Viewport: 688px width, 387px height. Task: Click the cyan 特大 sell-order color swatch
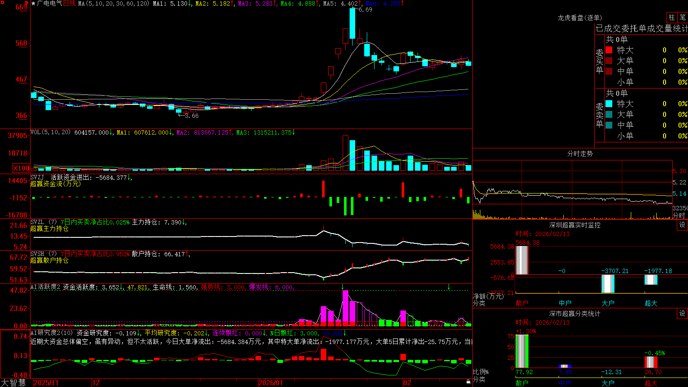point(609,104)
